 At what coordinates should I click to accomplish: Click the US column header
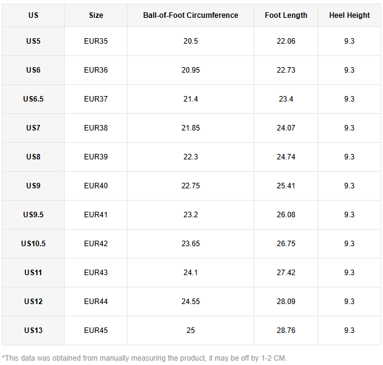[33, 15]
